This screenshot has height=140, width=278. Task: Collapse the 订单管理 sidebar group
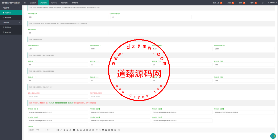[x=11, y=22]
